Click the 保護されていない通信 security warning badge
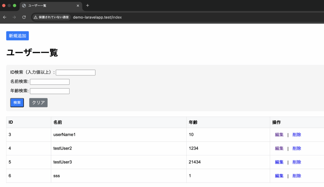 [52, 17]
